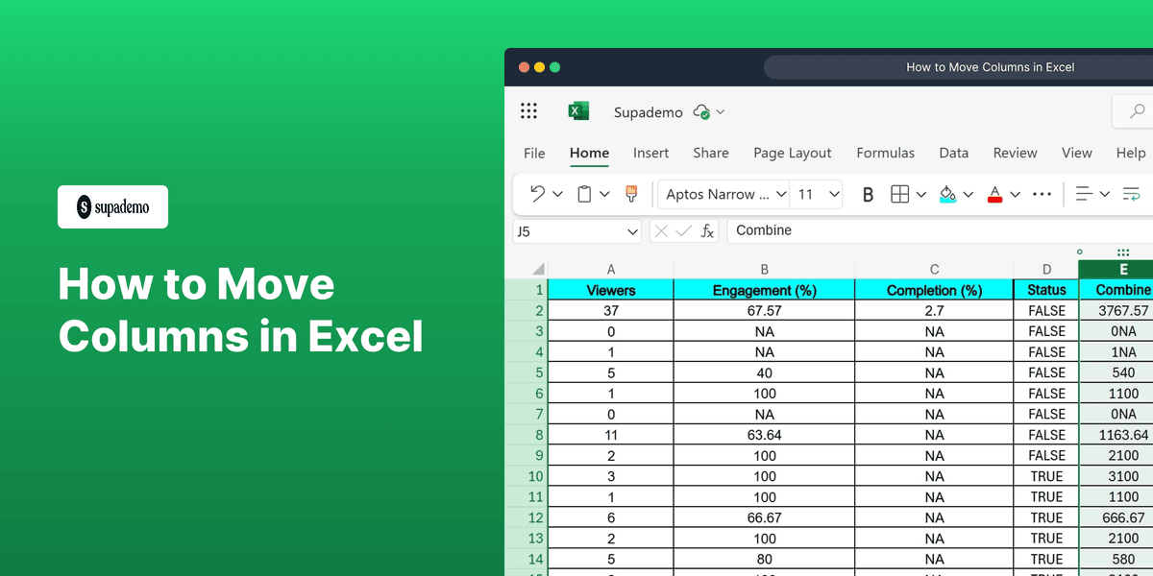Click the app launcher grid icon
Viewport: 1153px width, 576px height.
click(x=528, y=110)
